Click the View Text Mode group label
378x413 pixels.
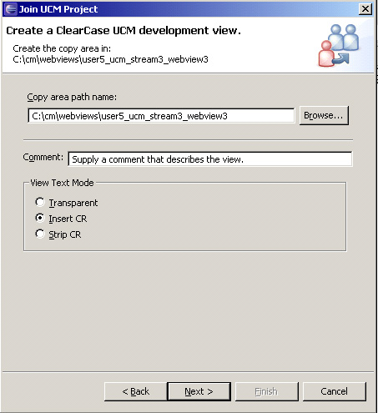(62, 183)
